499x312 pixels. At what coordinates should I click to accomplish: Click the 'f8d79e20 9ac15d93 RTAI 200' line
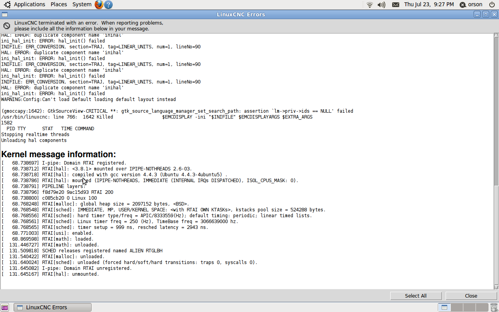57,192
